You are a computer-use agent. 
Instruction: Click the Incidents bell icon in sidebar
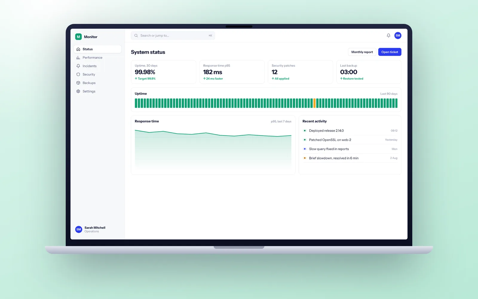[78, 66]
